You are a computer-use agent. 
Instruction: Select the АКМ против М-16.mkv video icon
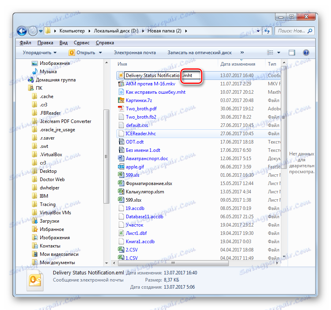coord(121,84)
